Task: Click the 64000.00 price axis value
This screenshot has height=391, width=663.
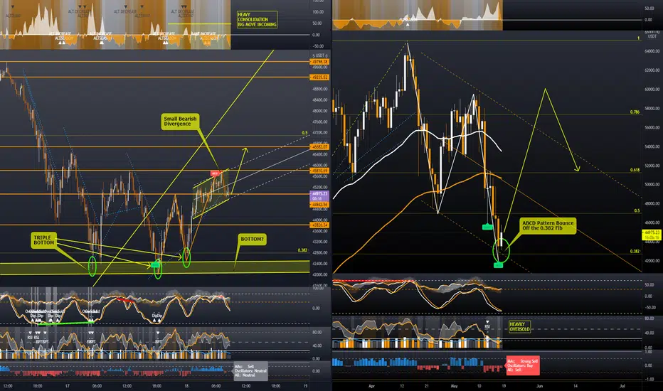Action: pos(652,51)
